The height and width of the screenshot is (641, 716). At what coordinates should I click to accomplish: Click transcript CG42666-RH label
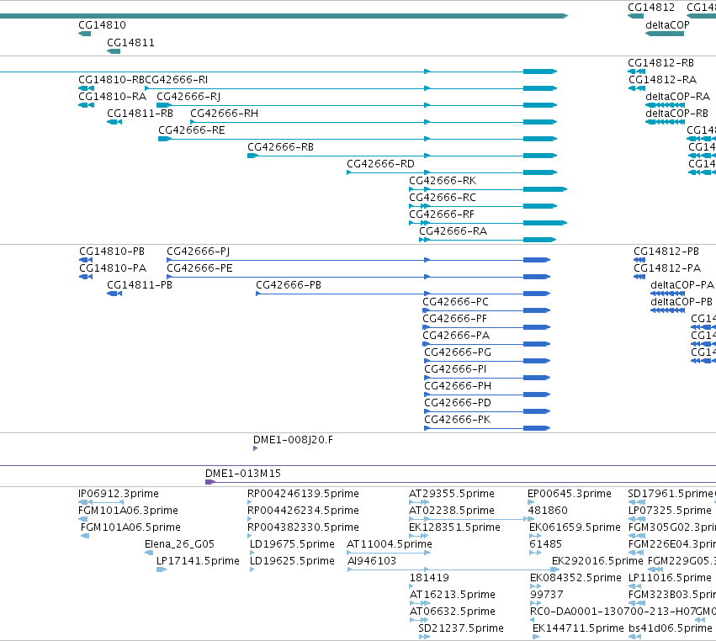pyautogui.click(x=224, y=114)
